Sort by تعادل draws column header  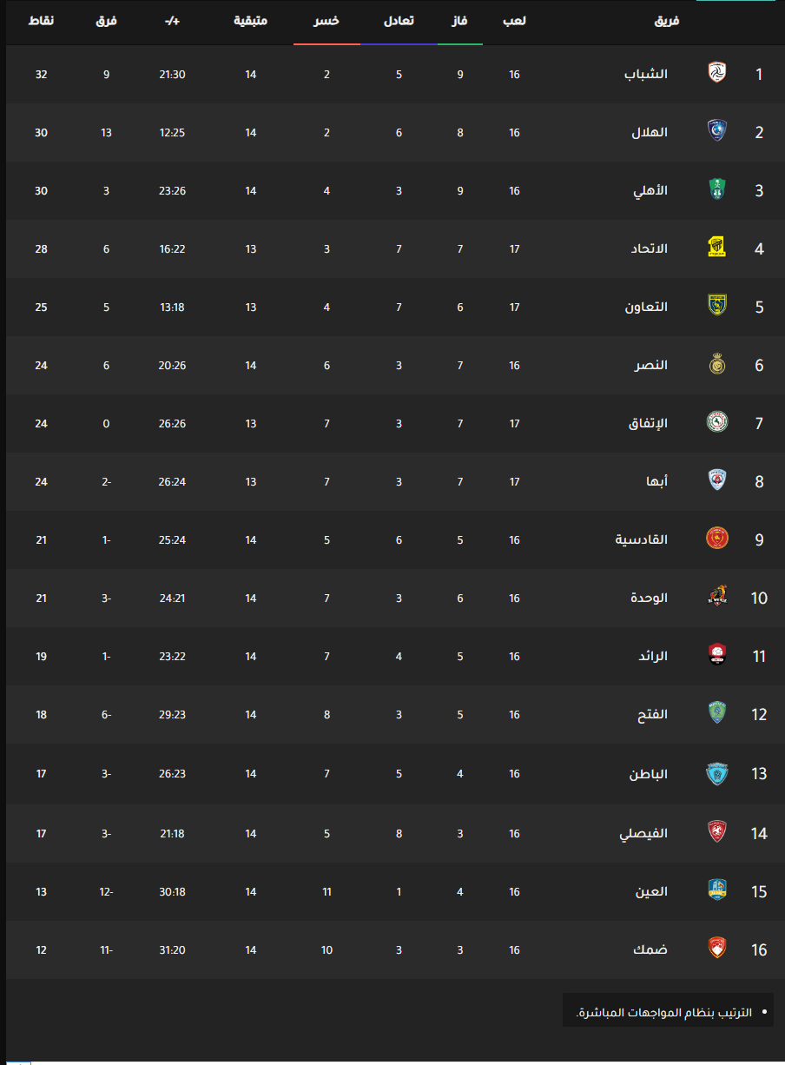pyautogui.click(x=399, y=22)
